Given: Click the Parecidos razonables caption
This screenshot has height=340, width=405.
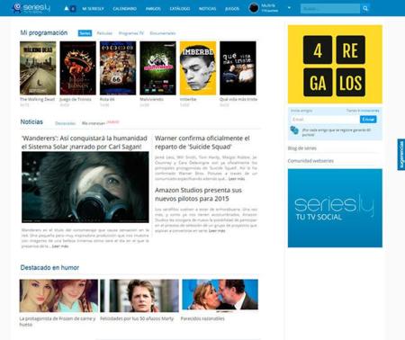Looking at the screenshot, I should coord(202,318).
